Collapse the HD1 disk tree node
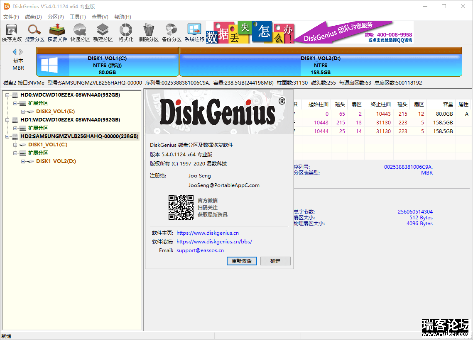473x340 pixels. click(7, 120)
